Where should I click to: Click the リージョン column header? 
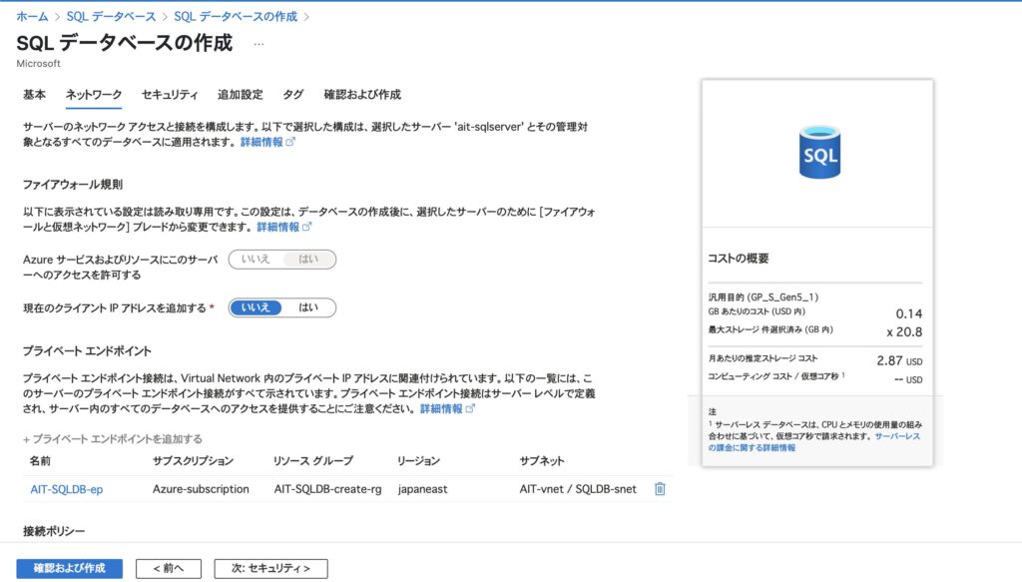(x=418, y=461)
